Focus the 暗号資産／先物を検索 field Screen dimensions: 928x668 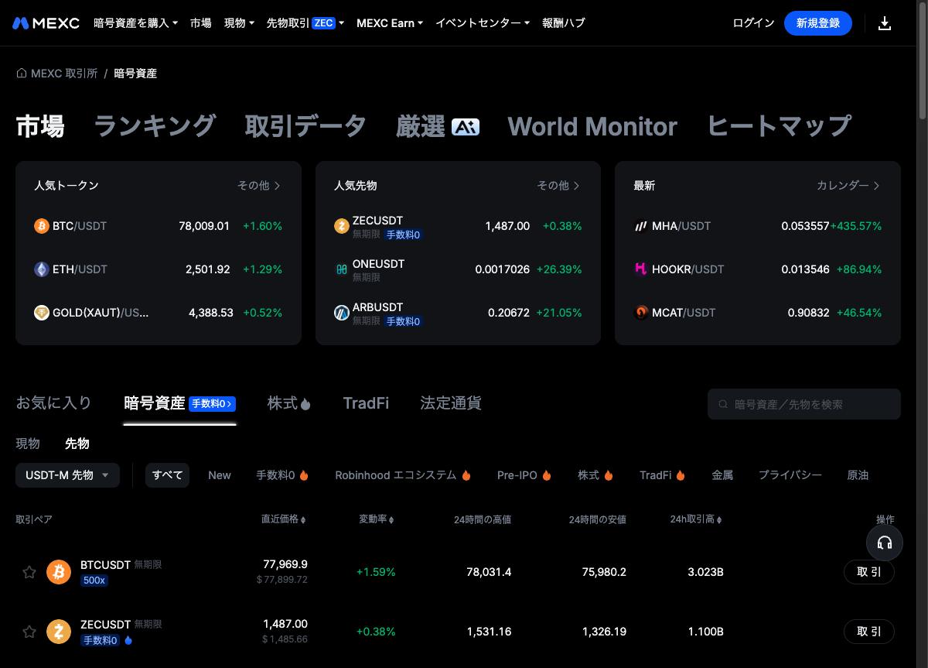tap(804, 404)
